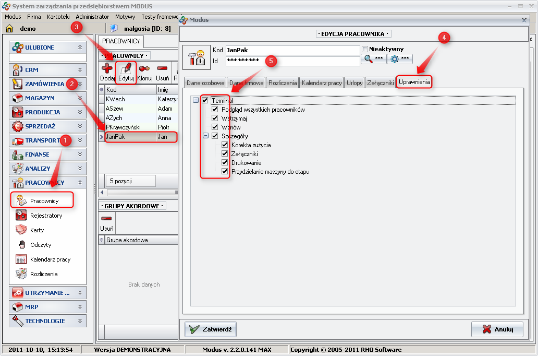The width and height of the screenshot is (538, 356).
Task: Open Kalendarz pracy in sidebar
Action: click(50, 259)
